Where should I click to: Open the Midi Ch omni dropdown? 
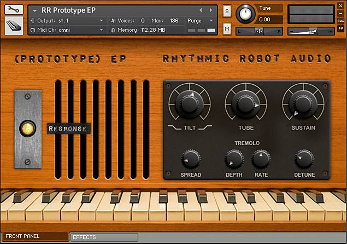click(67, 30)
